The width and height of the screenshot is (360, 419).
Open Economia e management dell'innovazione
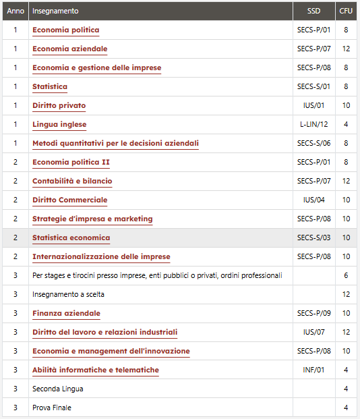coord(111,351)
